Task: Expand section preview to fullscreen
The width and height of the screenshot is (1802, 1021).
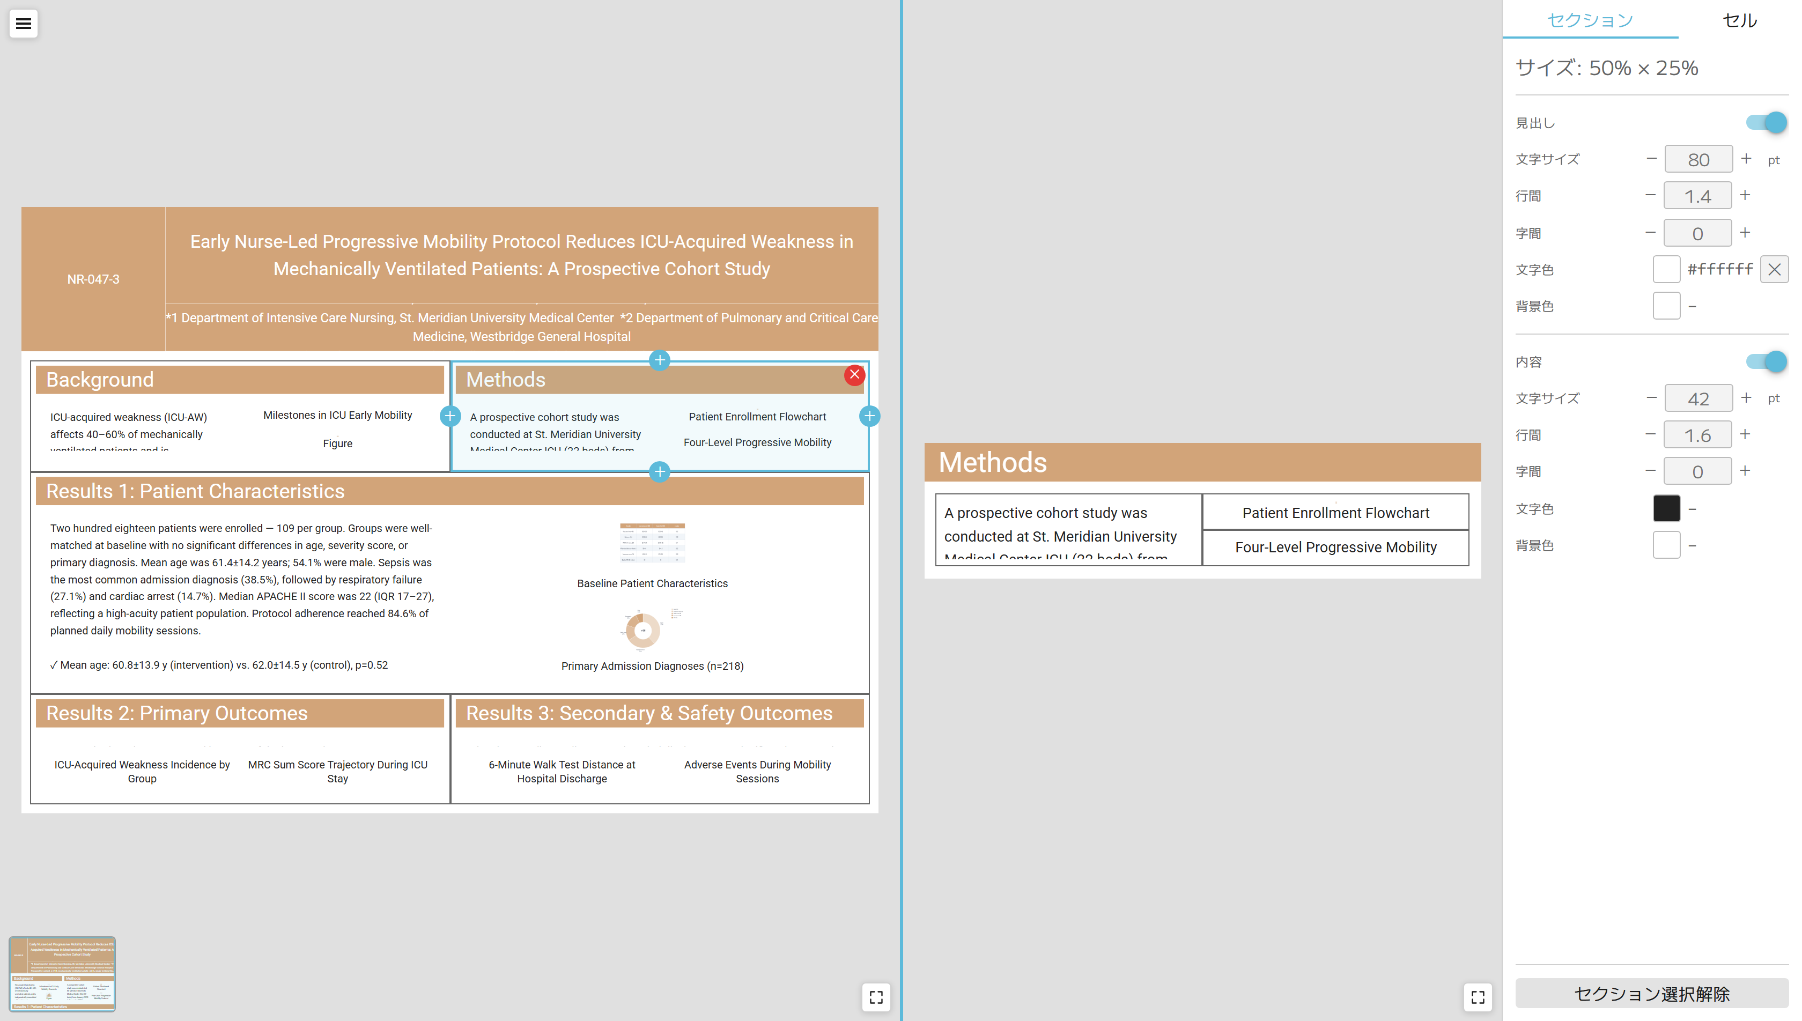Action: pyautogui.click(x=1478, y=996)
